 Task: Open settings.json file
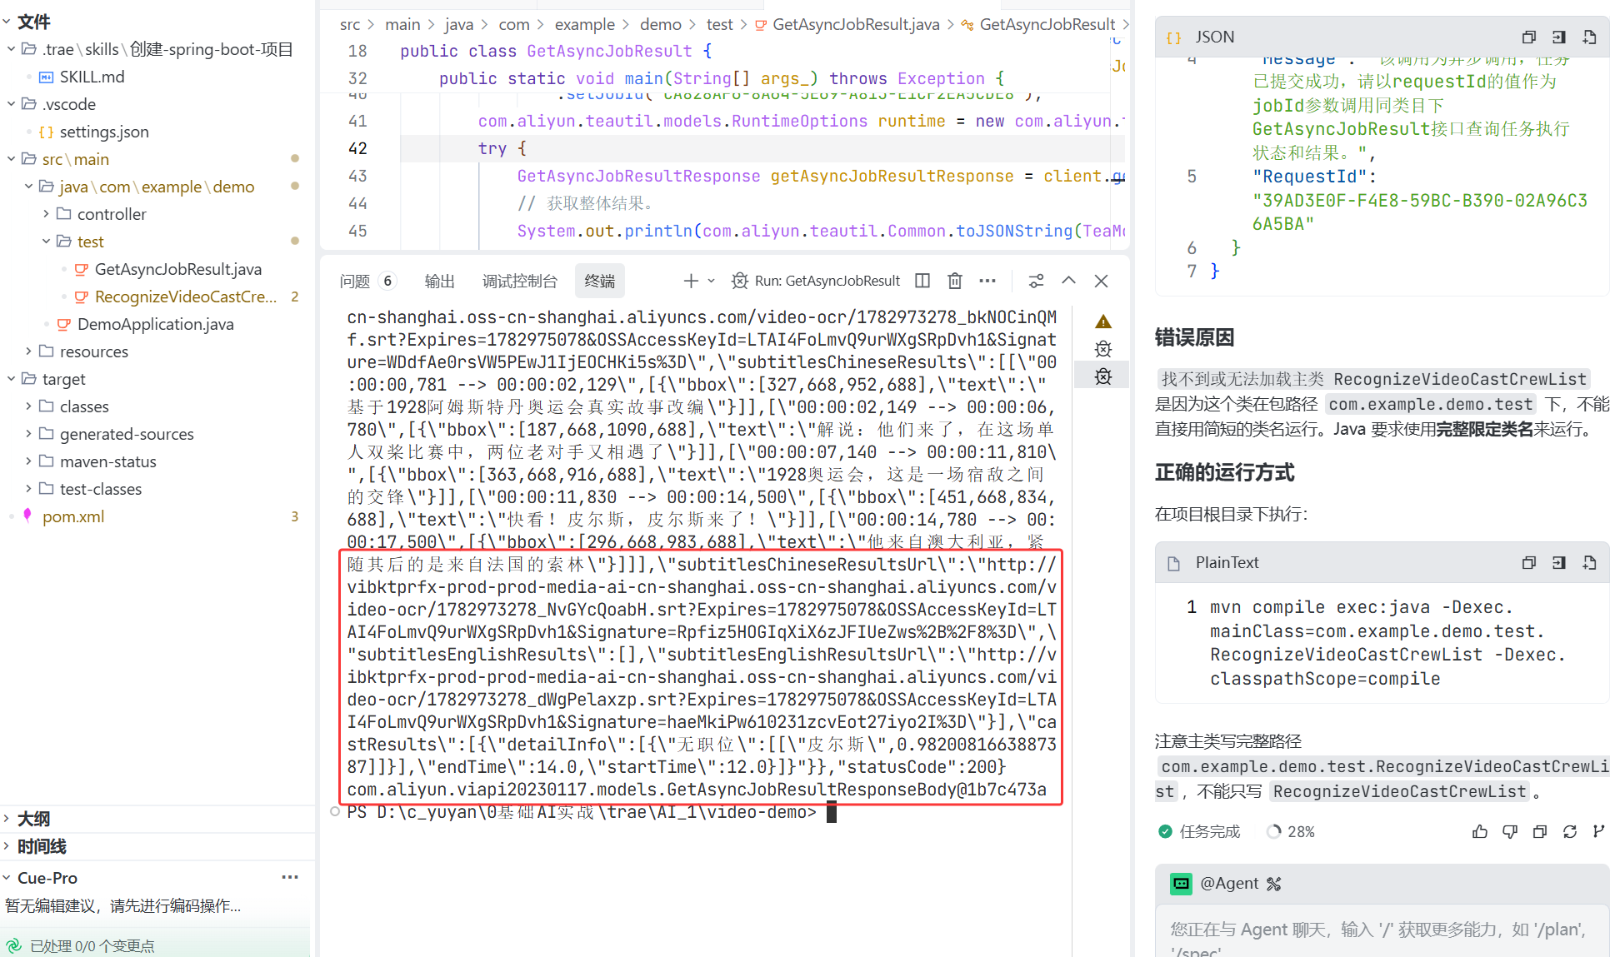click(104, 132)
